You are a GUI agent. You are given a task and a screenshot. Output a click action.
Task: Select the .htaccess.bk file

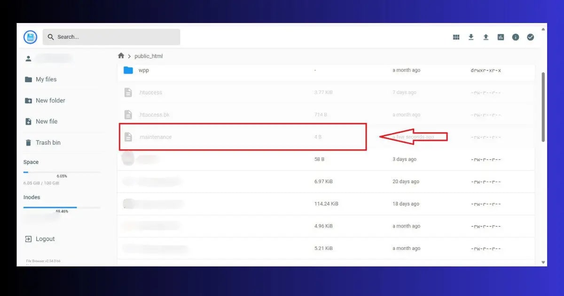tap(155, 114)
